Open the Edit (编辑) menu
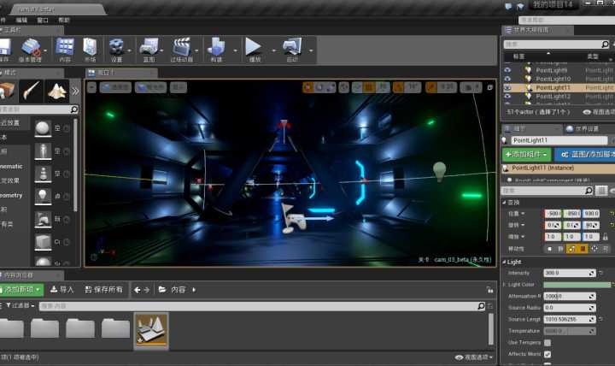This screenshot has width=615, height=366. pyautogui.click(x=21, y=20)
